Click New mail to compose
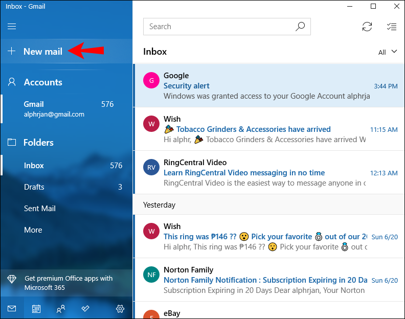 pos(66,51)
